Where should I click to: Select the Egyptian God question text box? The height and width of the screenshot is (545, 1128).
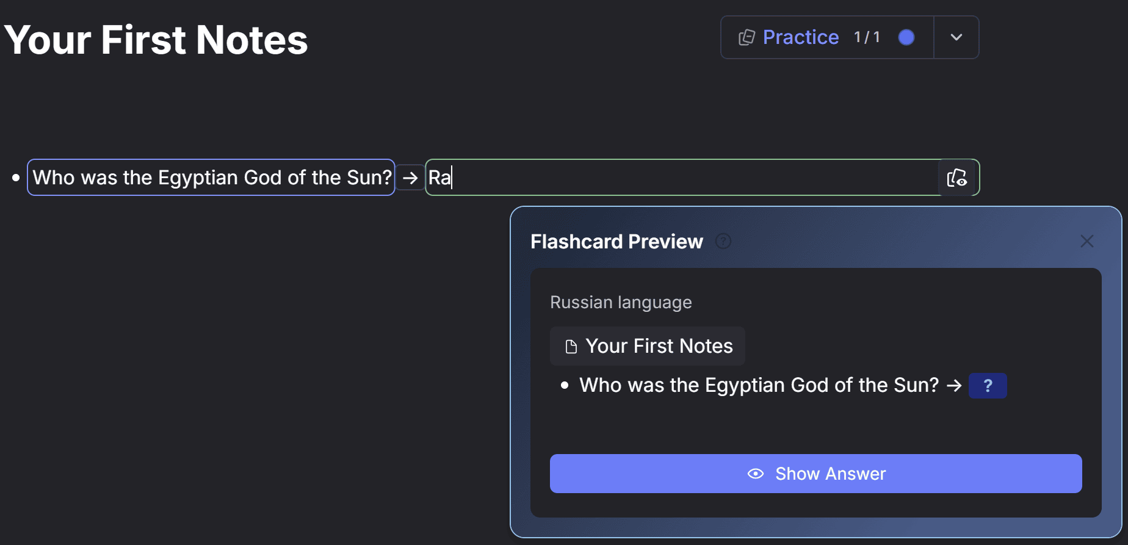click(211, 178)
